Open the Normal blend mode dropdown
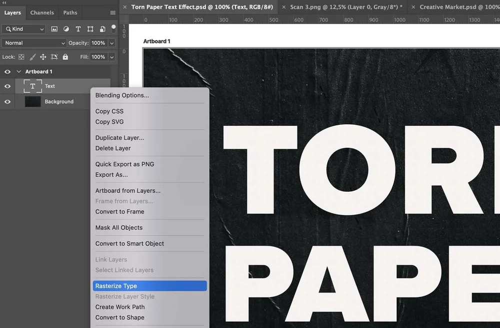The width and height of the screenshot is (500, 328). (34, 43)
